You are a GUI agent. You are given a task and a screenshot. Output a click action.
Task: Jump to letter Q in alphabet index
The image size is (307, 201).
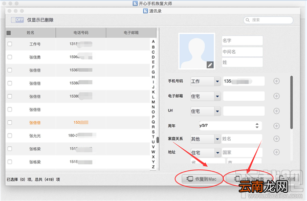153,122
